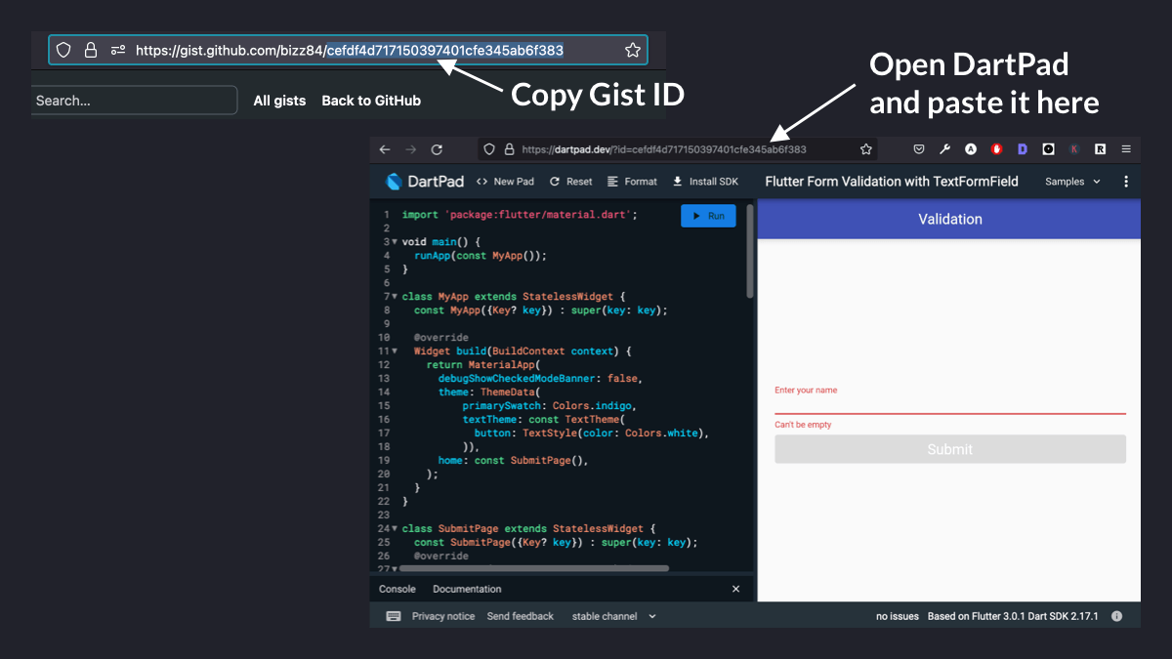Click the shield icon in the DartPad address bar
The width and height of the screenshot is (1172, 659).
pos(491,149)
